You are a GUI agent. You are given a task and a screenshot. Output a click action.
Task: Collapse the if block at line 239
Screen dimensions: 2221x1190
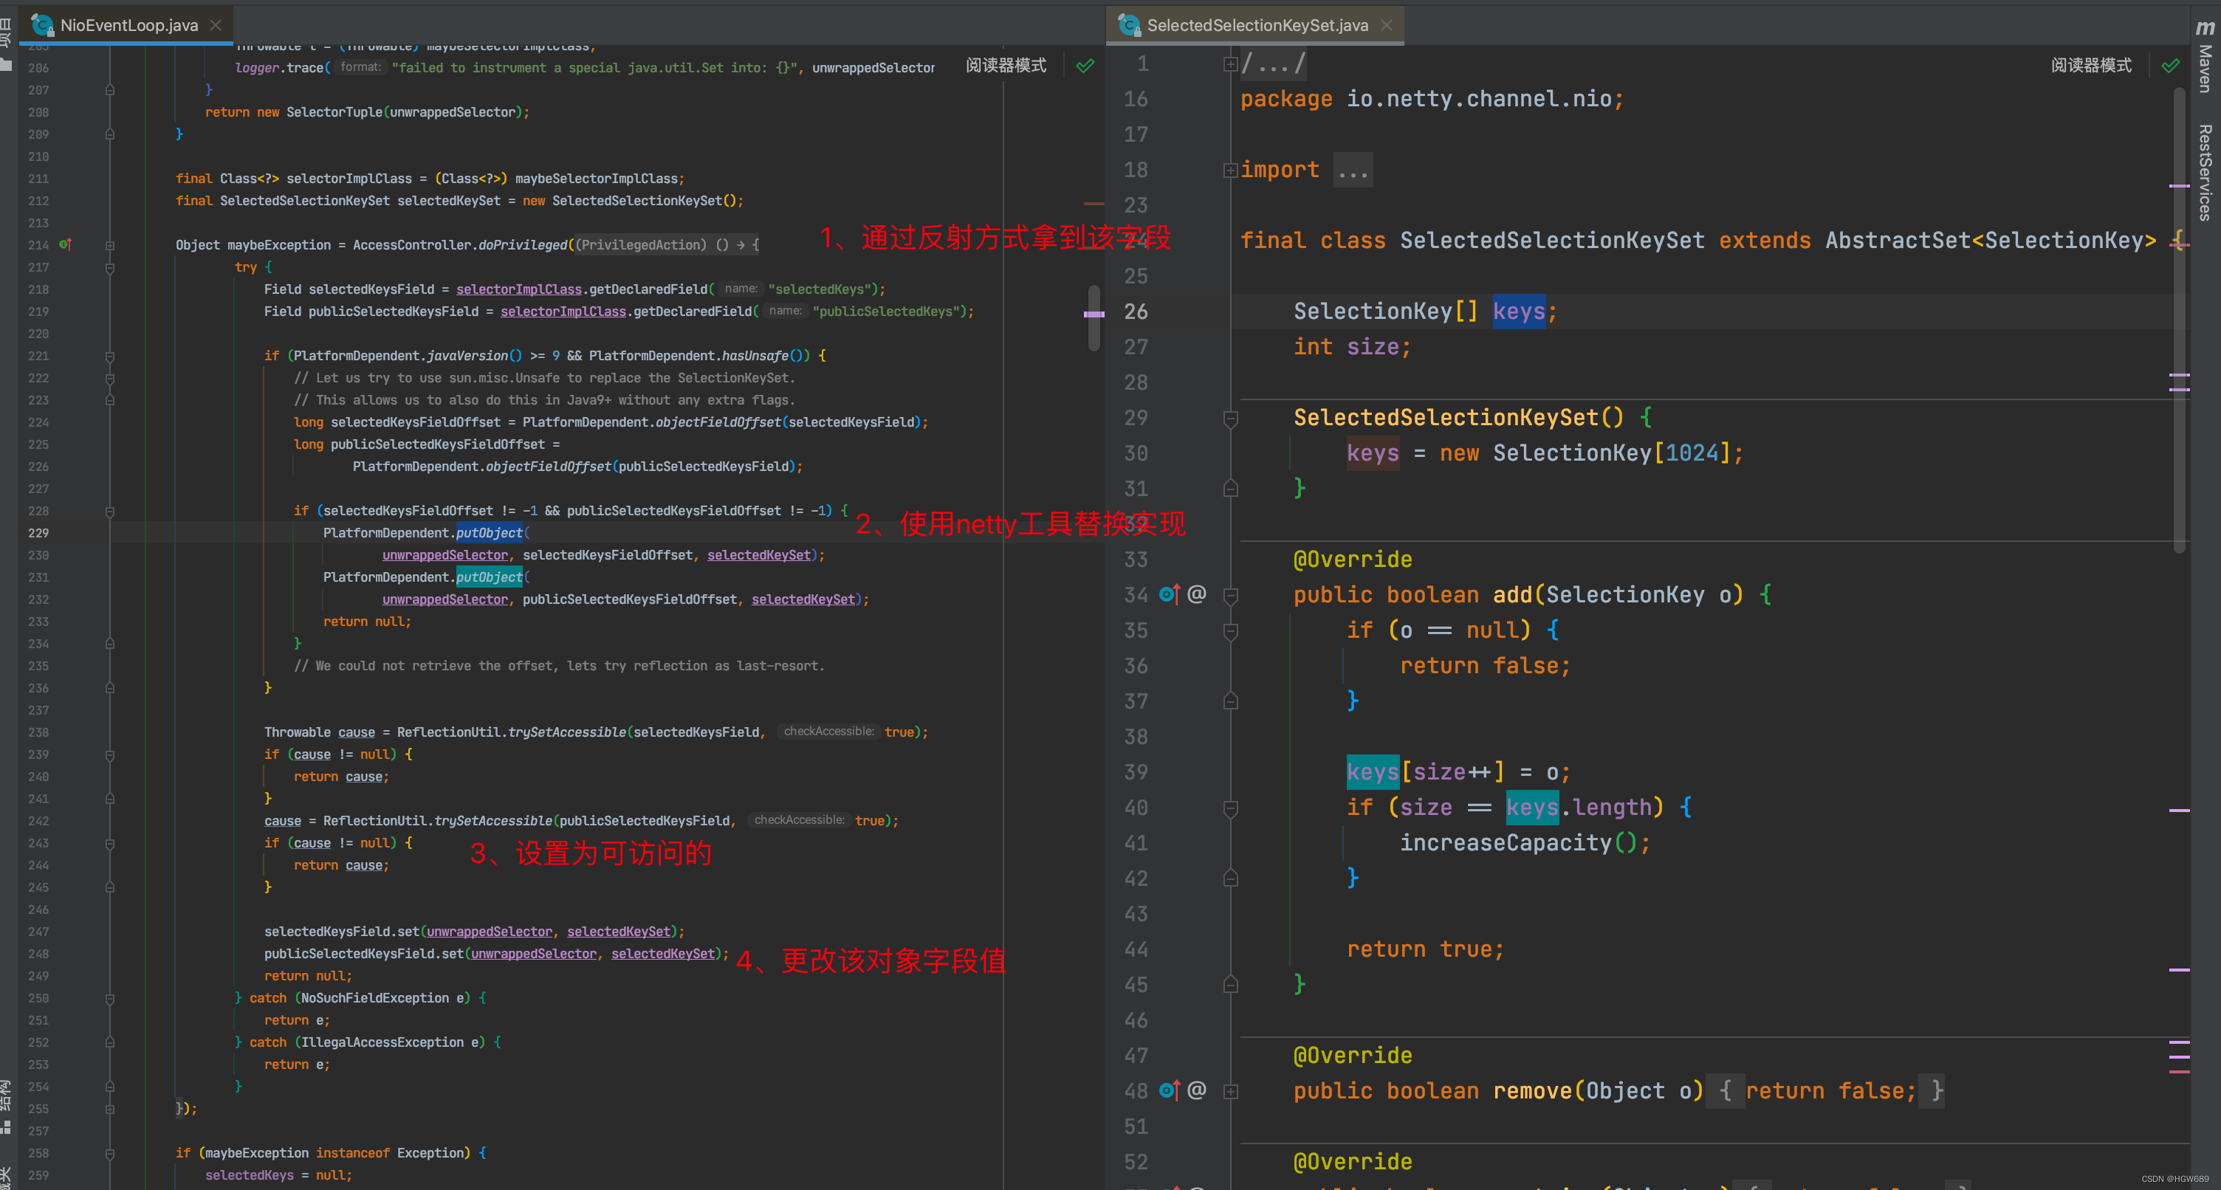tap(110, 755)
